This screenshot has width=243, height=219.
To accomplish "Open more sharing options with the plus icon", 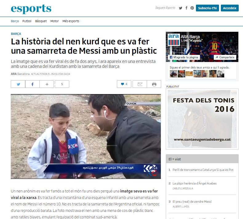I will point(47,84).
